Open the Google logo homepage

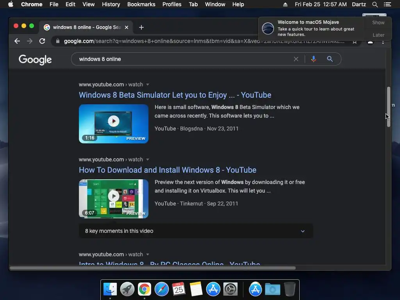pyautogui.click(x=35, y=60)
